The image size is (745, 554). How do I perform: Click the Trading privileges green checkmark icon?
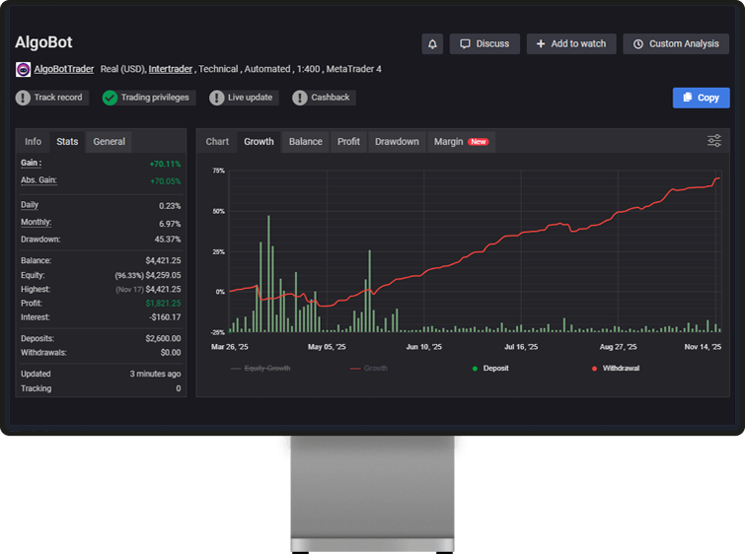(x=111, y=98)
